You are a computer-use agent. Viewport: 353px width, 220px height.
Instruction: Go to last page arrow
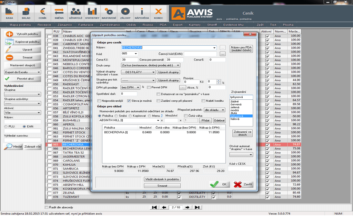click(197, 207)
